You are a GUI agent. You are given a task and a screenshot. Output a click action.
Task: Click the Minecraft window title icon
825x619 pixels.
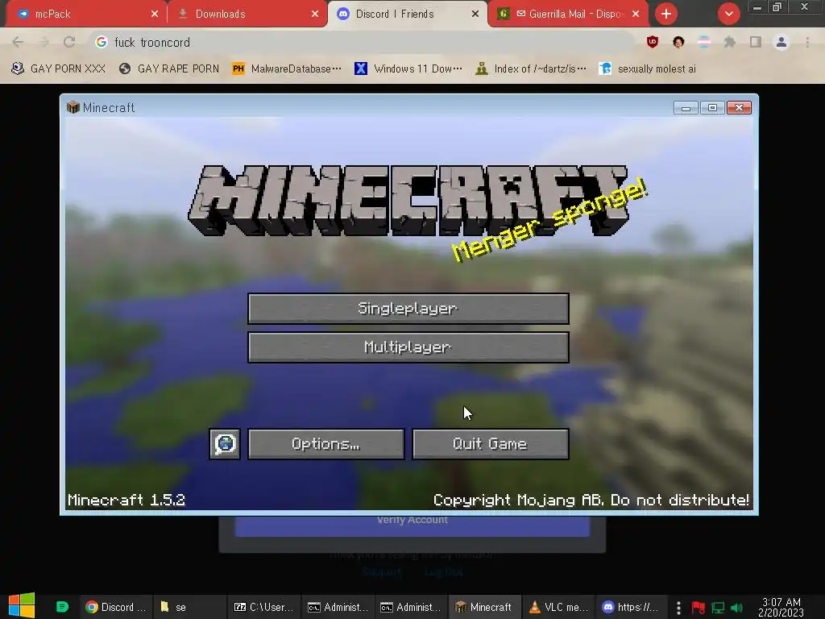pyautogui.click(x=73, y=107)
